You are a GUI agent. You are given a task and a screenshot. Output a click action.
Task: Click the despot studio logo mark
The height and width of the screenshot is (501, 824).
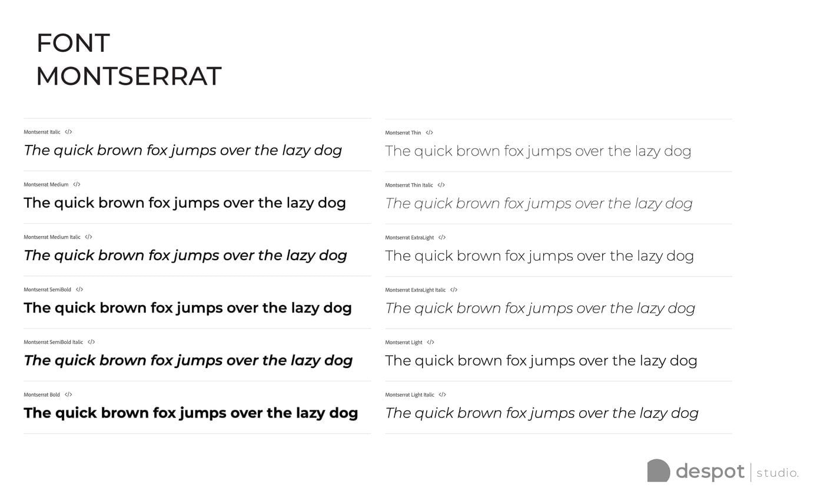(659, 471)
